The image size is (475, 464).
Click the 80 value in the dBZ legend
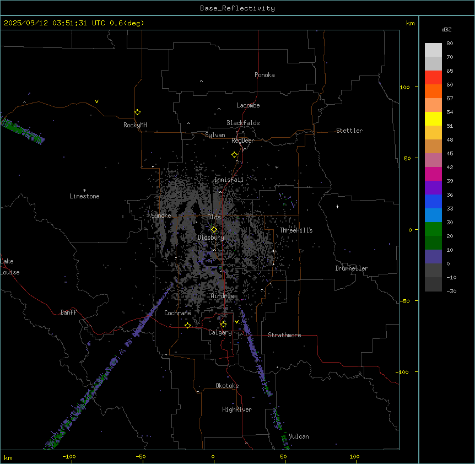(450, 44)
